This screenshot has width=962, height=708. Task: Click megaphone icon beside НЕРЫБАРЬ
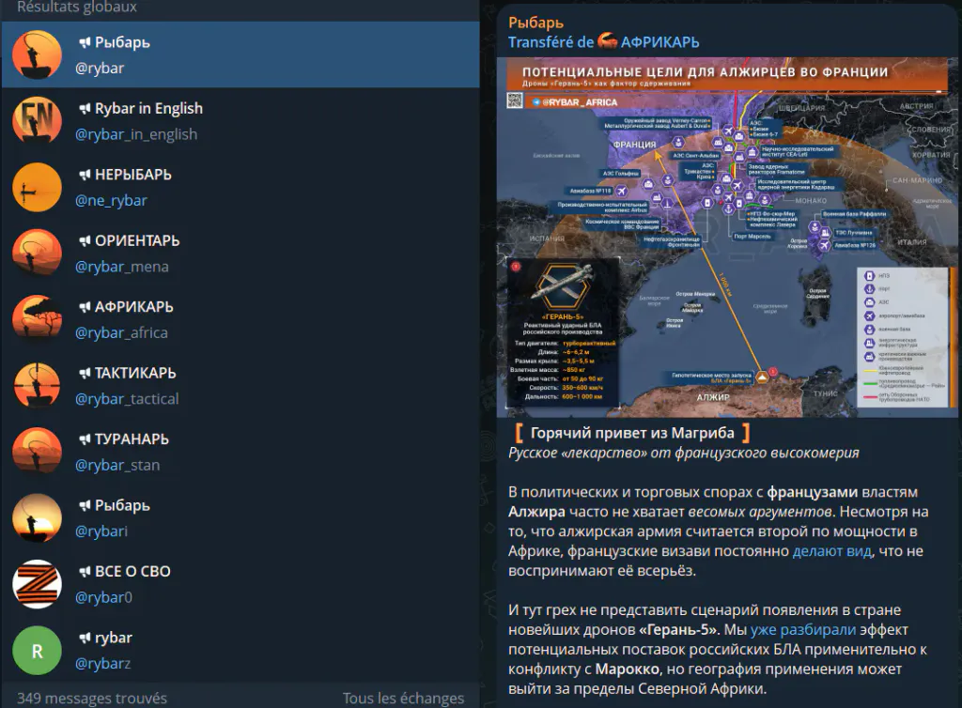[85, 175]
